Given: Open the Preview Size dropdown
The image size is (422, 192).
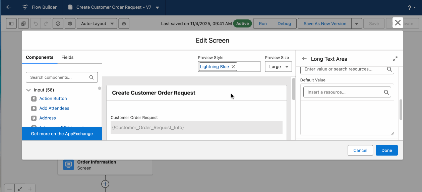Looking at the screenshot, I should [x=278, y=67].
